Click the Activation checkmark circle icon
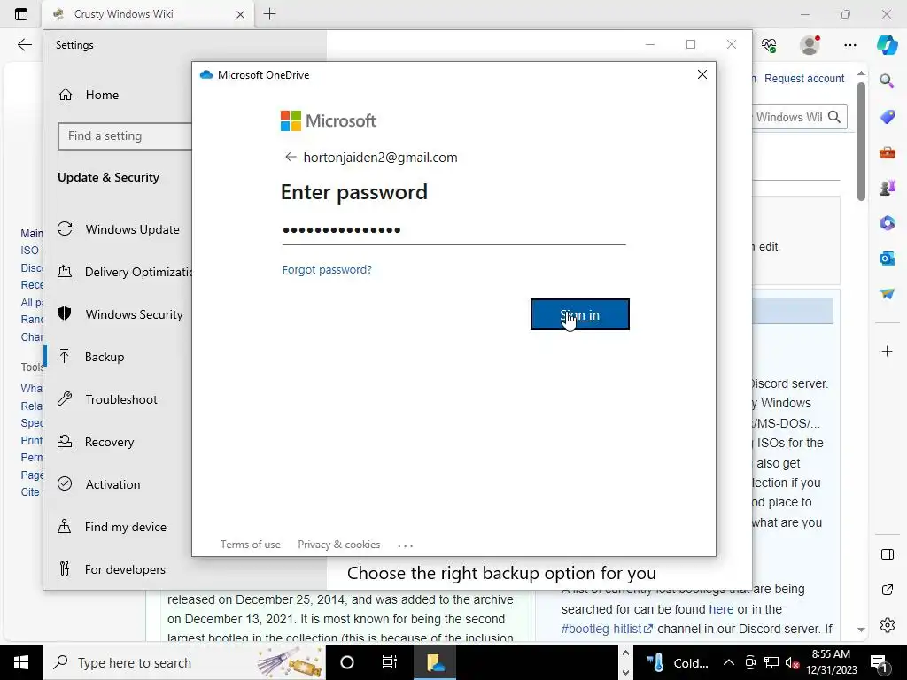The width and height of the screenshot is (907, 680). point(65,483)
